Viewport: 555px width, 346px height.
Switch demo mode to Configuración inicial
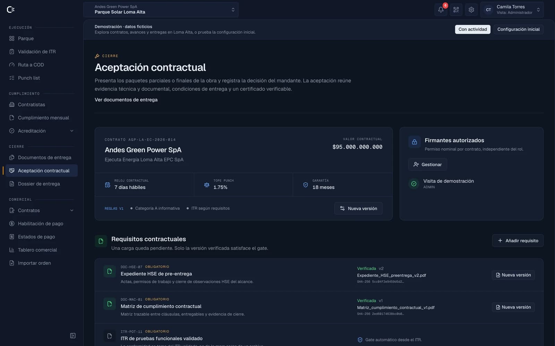tap(519, 29)
